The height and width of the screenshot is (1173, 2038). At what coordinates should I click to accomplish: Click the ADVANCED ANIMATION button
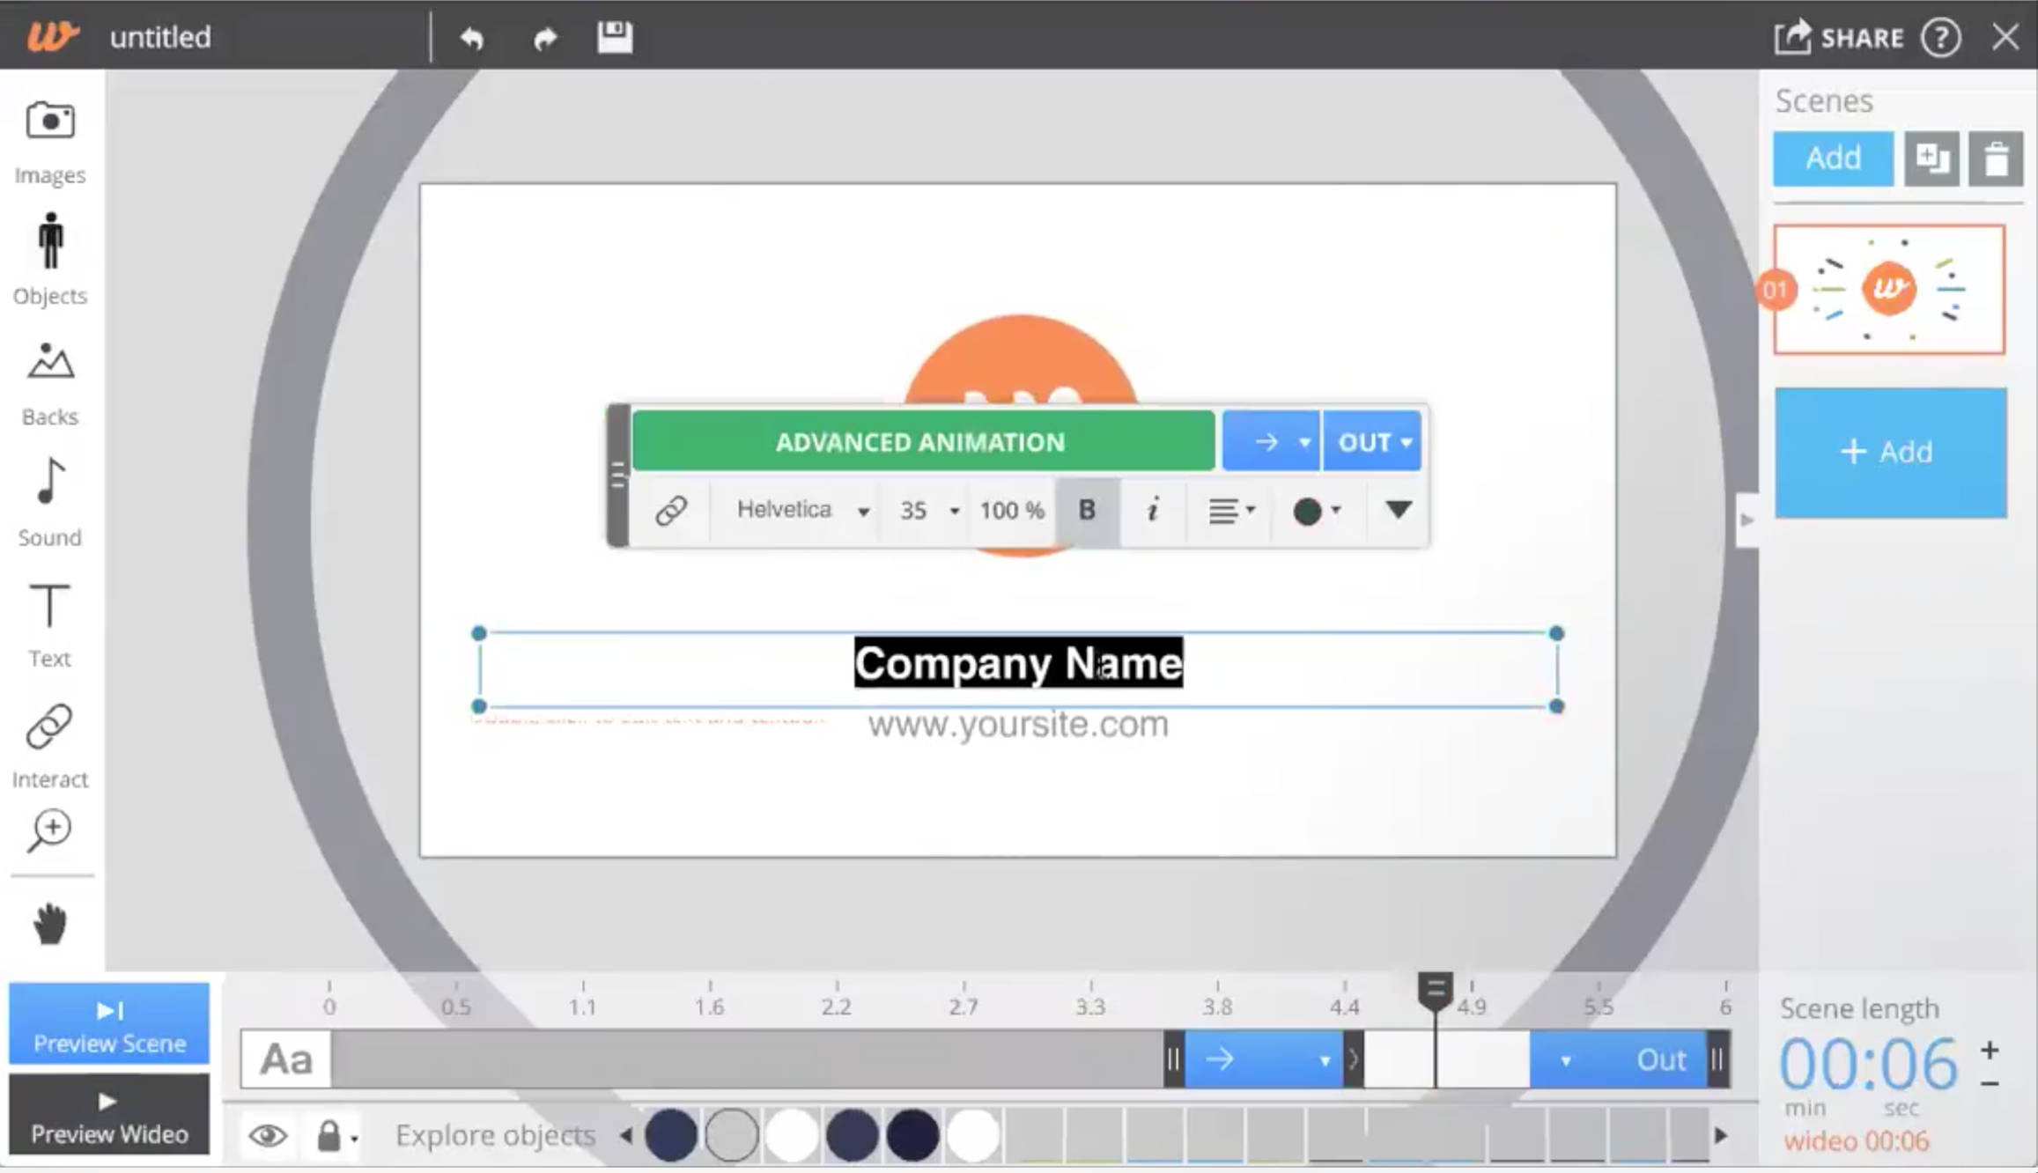[x=921, y=441]
